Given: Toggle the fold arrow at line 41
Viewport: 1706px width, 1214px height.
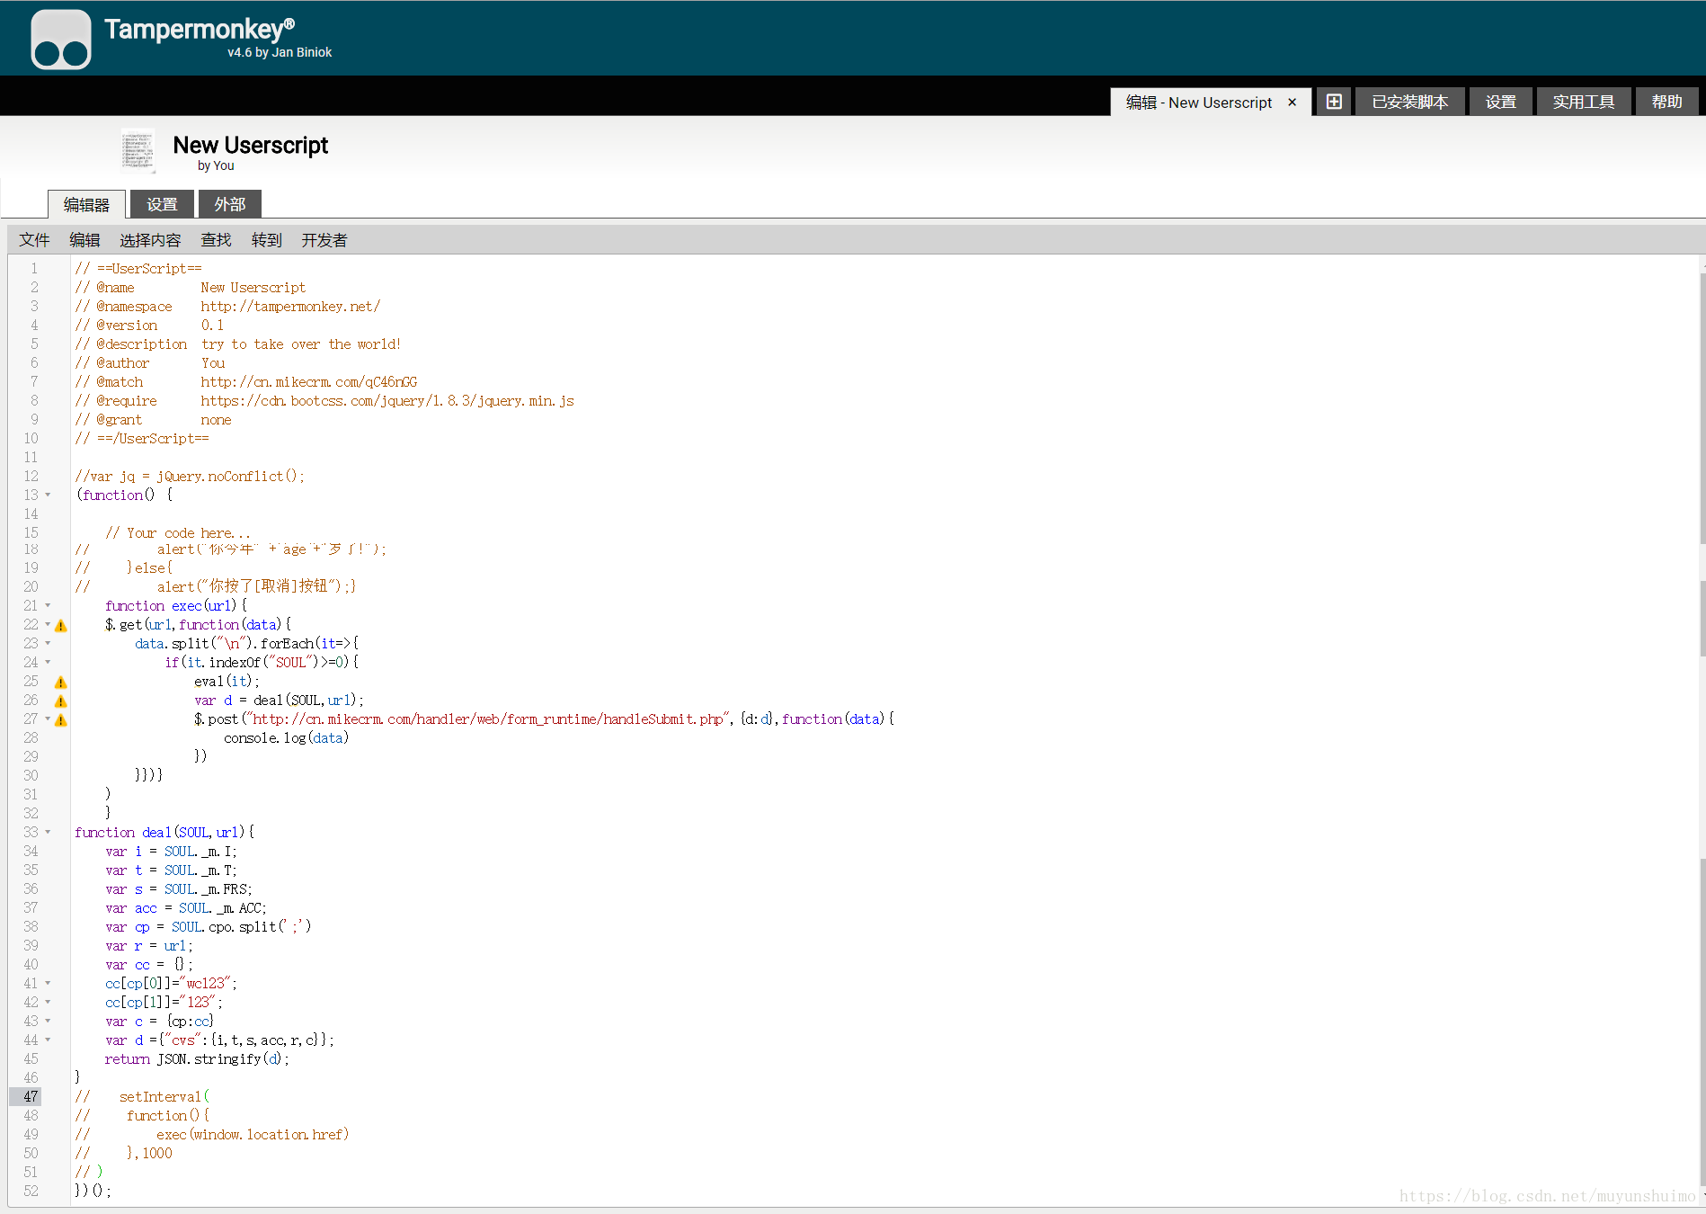Looking at the screenshot, I should (48, 983).
